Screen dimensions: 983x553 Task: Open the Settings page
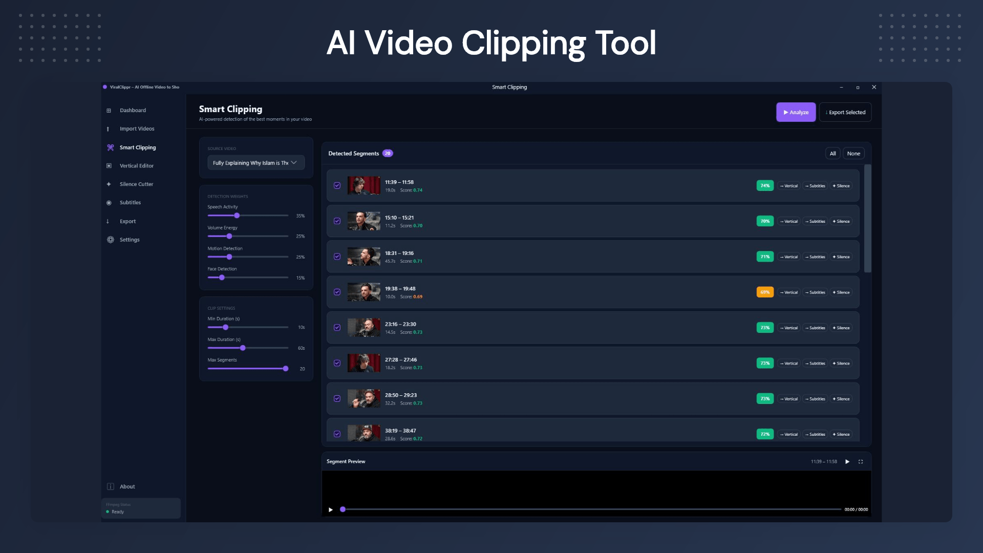point(130,240)
